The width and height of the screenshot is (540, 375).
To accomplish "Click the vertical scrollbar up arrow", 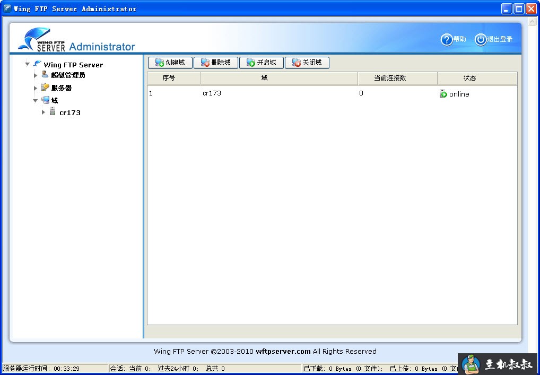I will click(x=533, y=22).
